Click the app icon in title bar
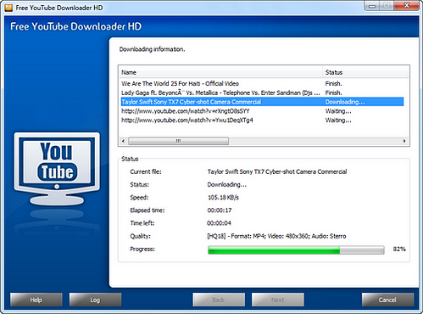Image resolution: width=423 pixels, height=314 pixels. click(x=8, y=8)
